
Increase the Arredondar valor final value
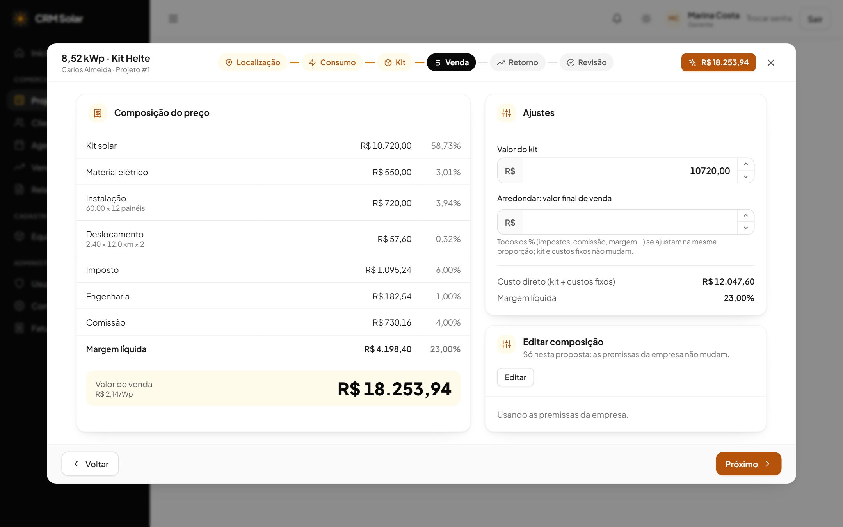(x=745, y=216)
